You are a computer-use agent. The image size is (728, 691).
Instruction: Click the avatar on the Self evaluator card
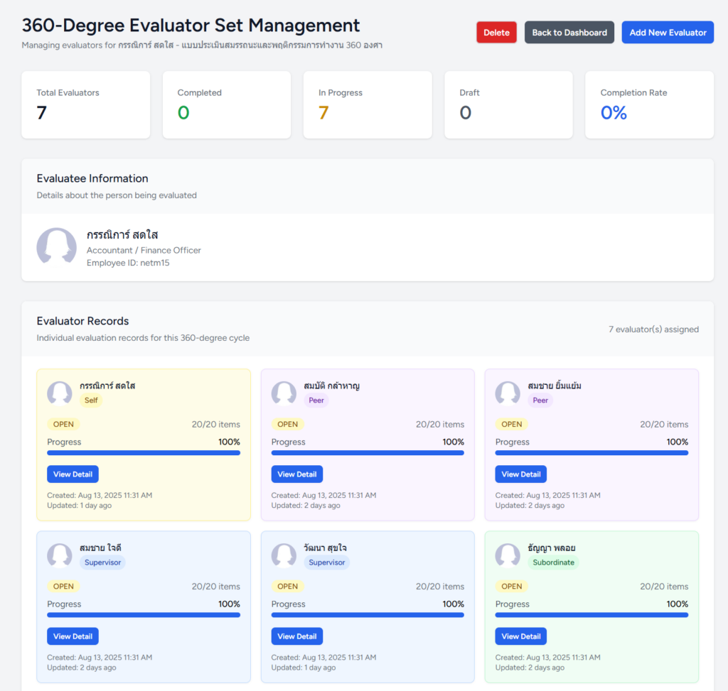tap(60, 393)
